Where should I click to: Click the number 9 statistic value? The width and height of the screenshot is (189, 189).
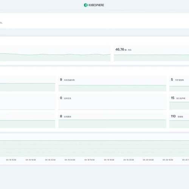click(x=61, y=80)
